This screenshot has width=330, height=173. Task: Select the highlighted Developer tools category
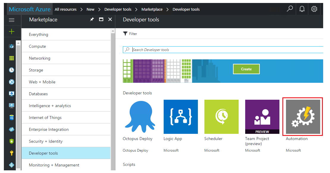(66, 153)
